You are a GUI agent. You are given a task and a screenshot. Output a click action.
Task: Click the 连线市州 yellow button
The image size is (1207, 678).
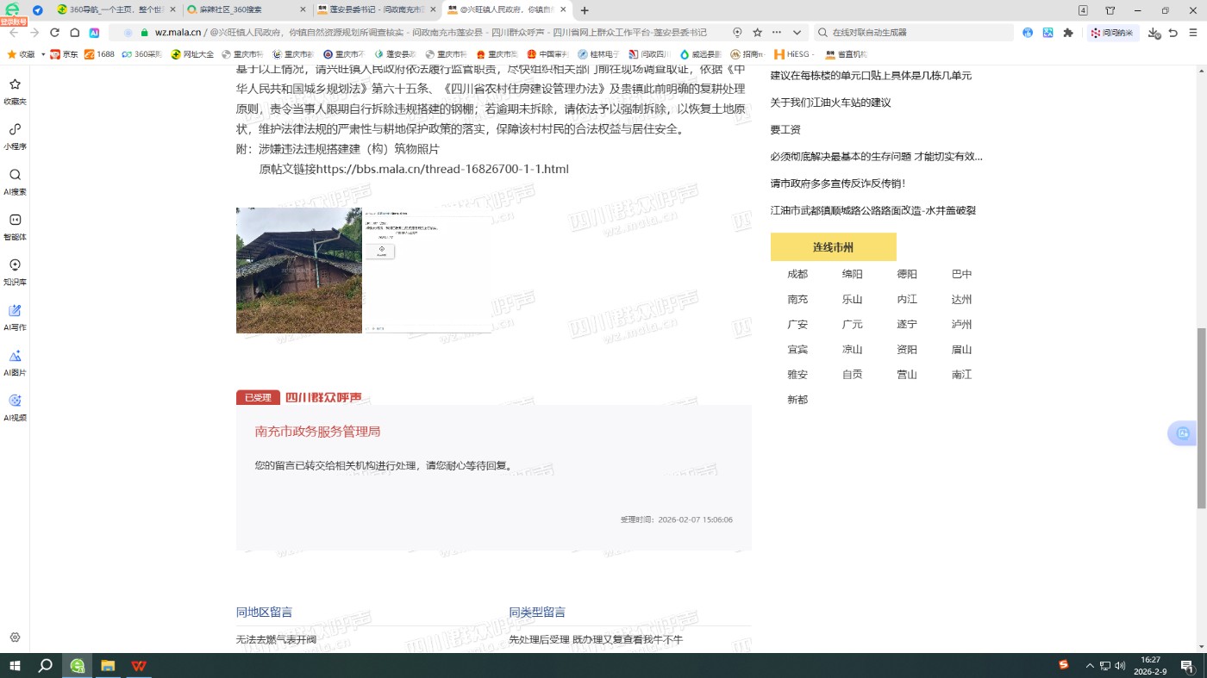coord(833,247)
